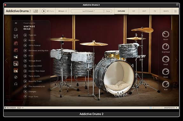Click the Hihat level knob
The height and width of the screenshot is (121, 183).
pyautogui.click(x=165, y=59)
